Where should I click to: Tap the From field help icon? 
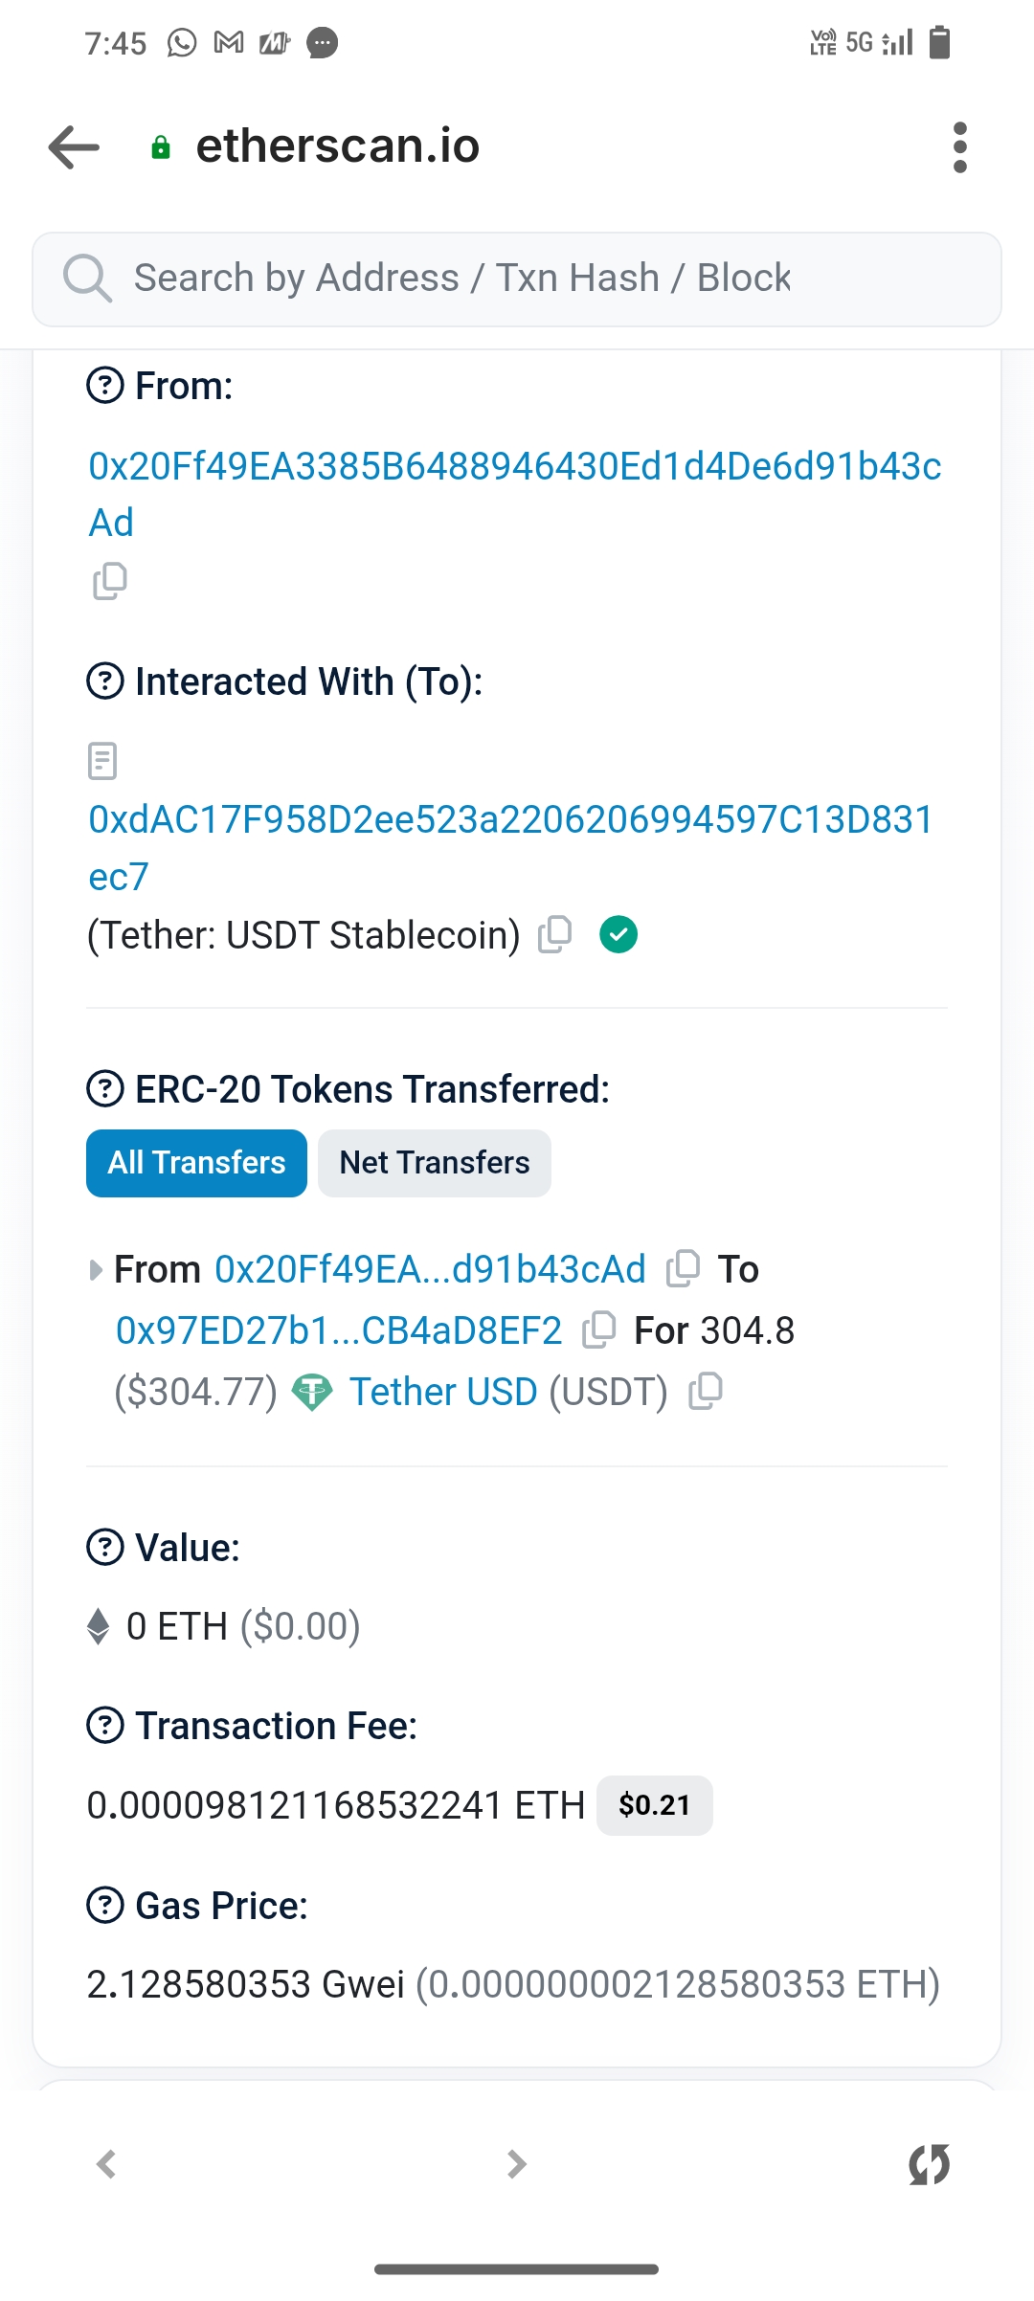pos(105,386)
